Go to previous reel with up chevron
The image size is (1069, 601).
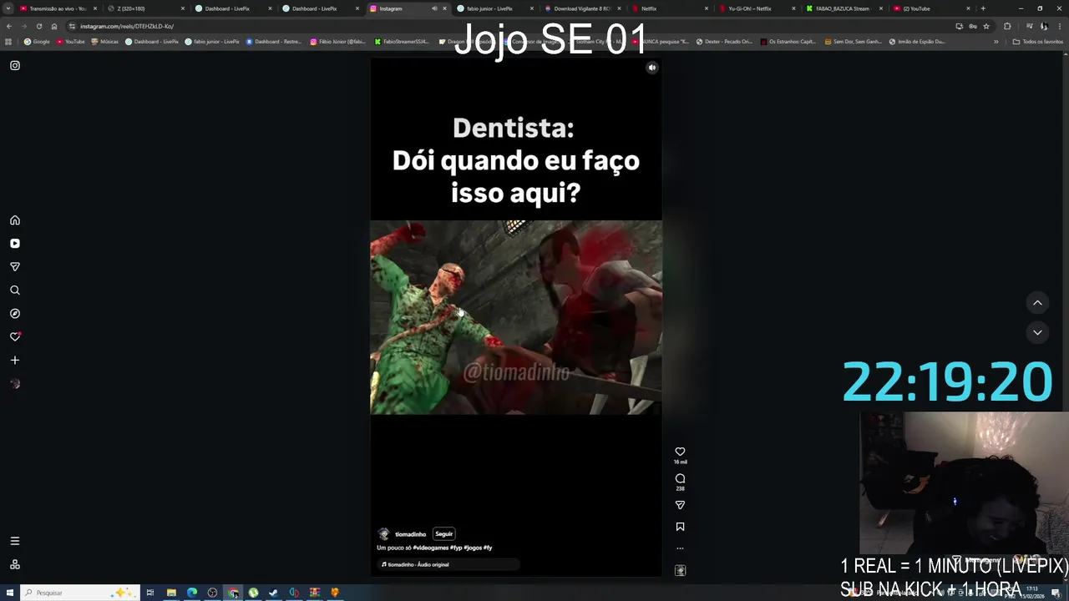(x=1037, y=303)
